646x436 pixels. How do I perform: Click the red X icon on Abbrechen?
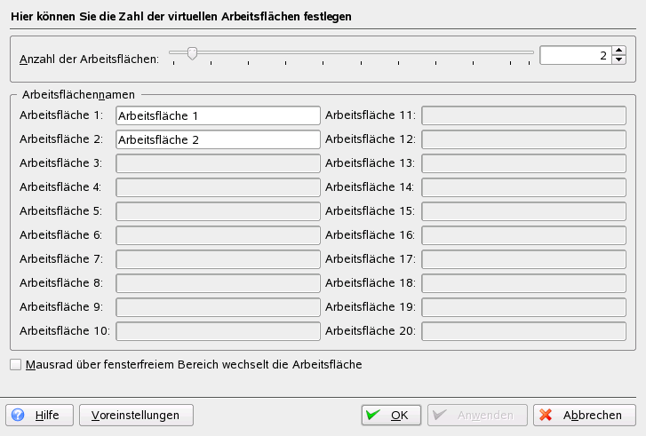pos(546,415)
